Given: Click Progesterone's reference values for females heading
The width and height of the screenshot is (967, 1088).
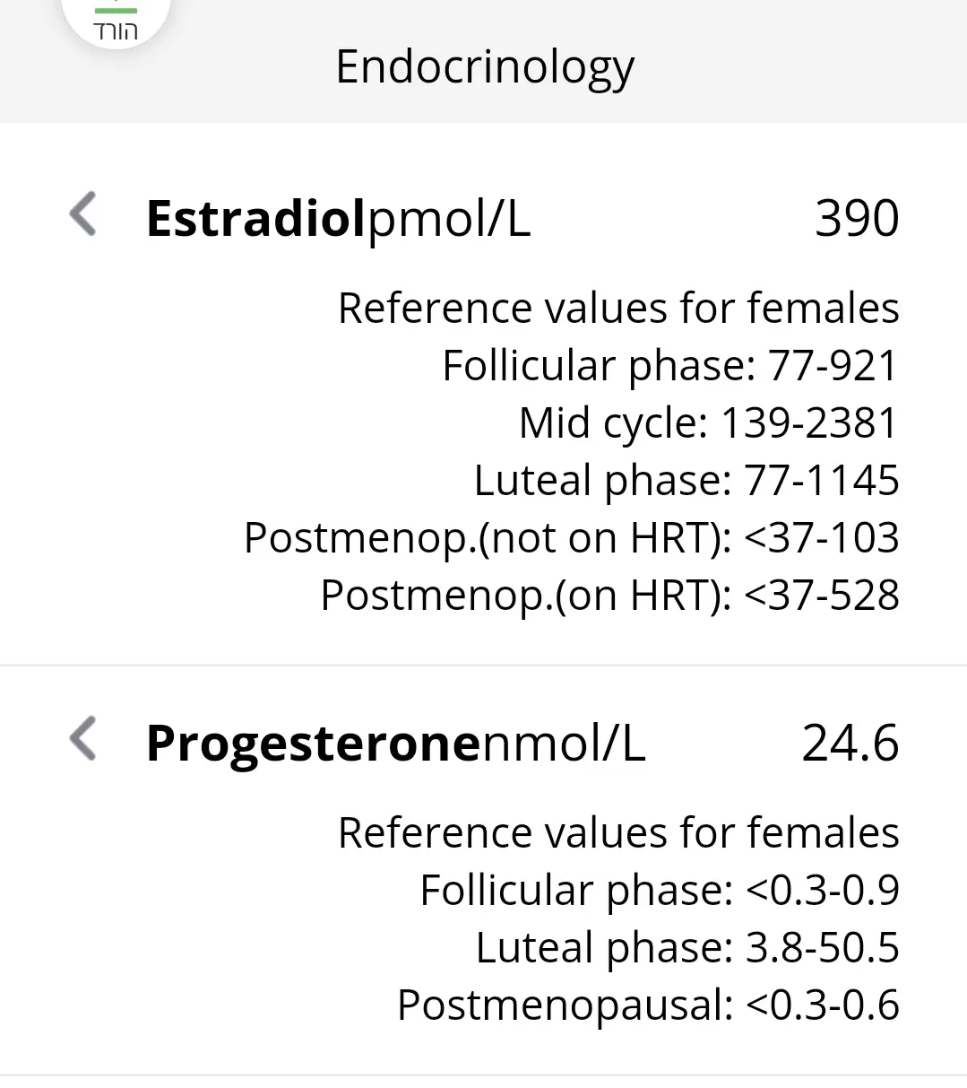Looking at the screenshot, I should tap(617, 832).
